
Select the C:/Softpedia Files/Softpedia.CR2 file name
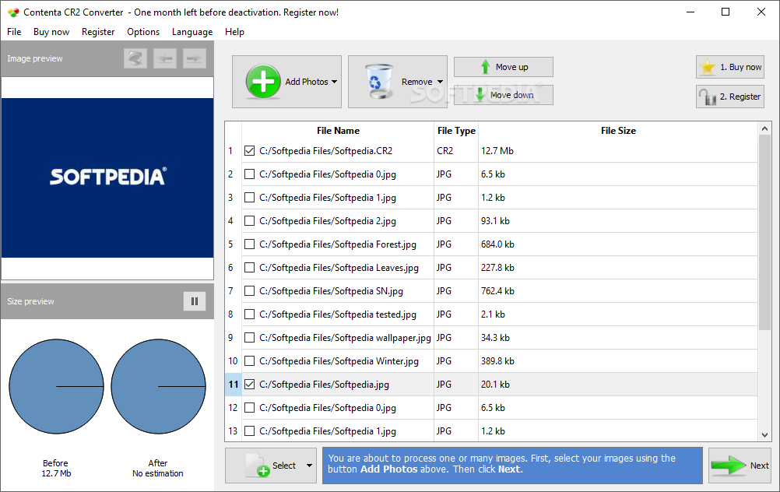[326, 151]
